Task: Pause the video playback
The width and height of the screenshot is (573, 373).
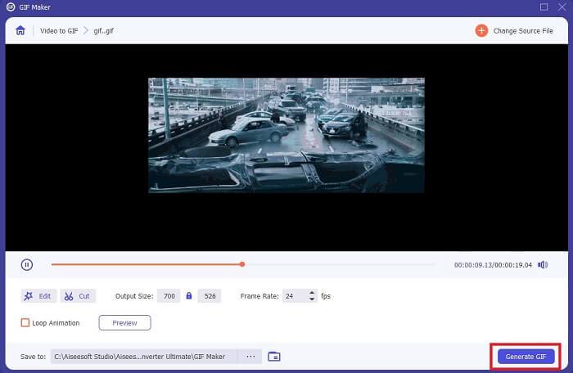Action: 27,264
